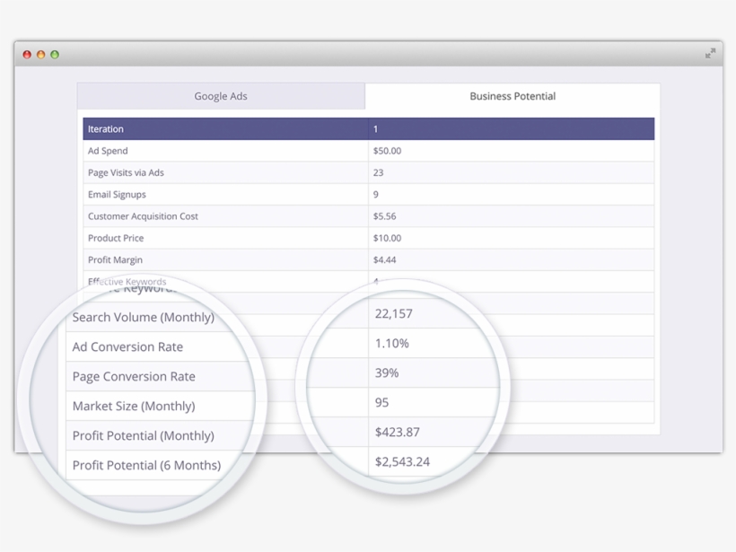Viewport: 736px width, 552px height.
Task: Click the Search Volume (Monthly) label
Action: 144,317
